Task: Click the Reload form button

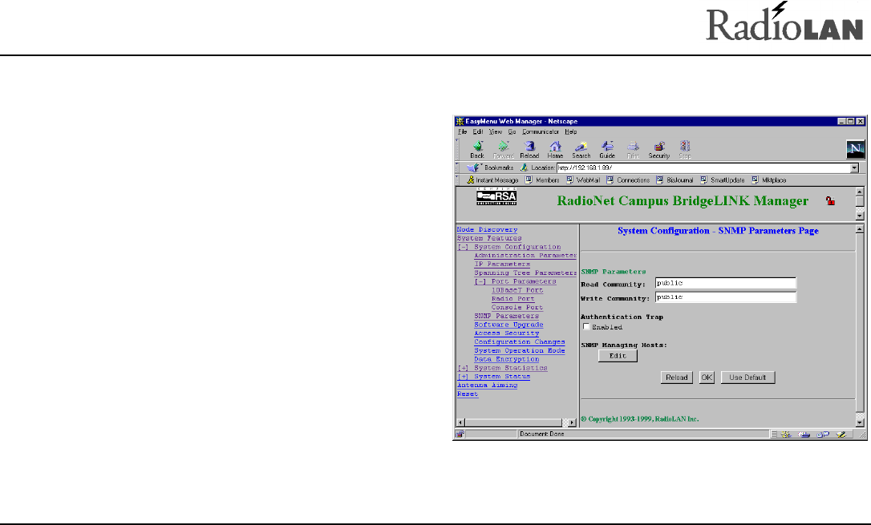Action: [677, 378]
